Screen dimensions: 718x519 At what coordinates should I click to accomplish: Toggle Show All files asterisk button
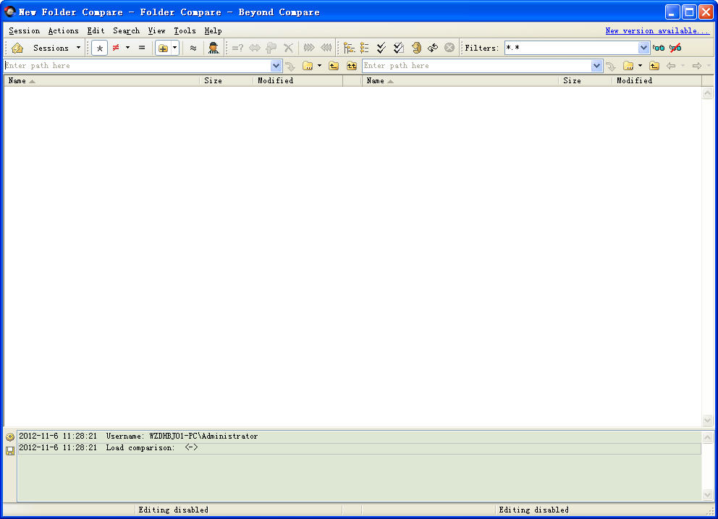[100, 48]
